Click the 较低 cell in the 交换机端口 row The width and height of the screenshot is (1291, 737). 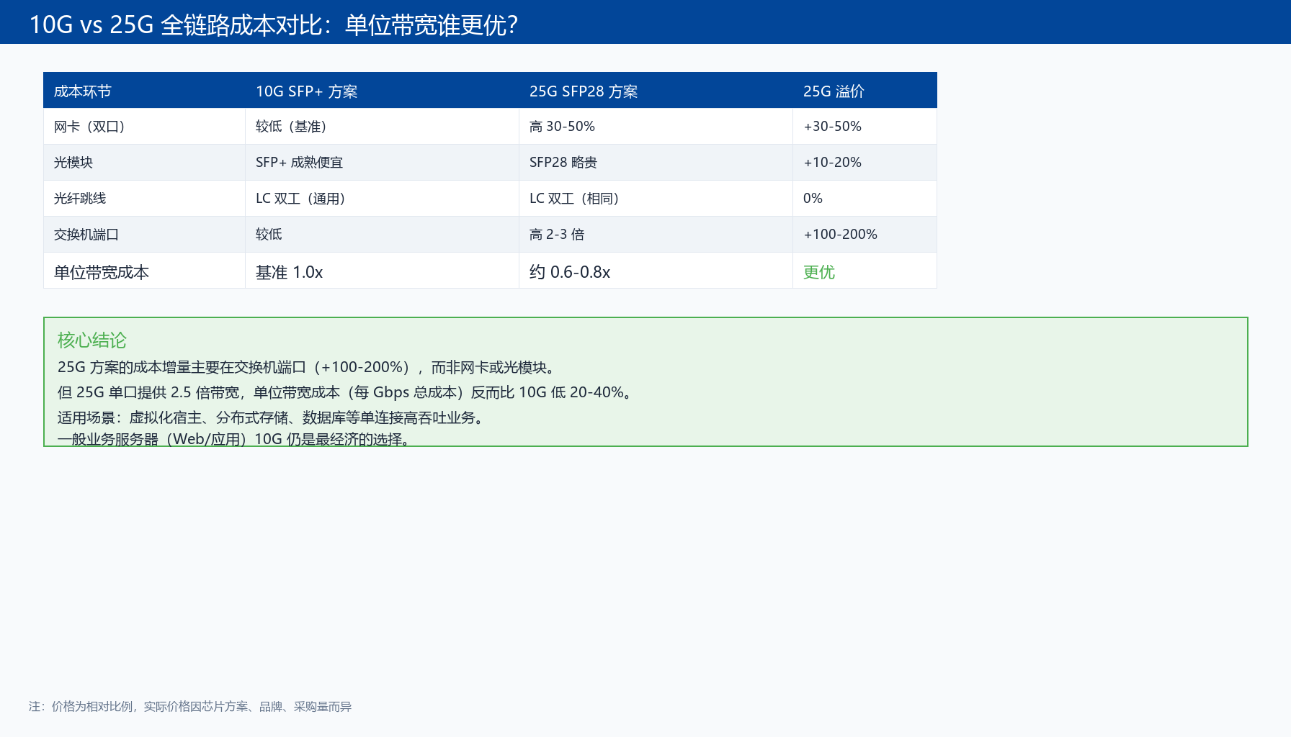[x=382, y=235]
